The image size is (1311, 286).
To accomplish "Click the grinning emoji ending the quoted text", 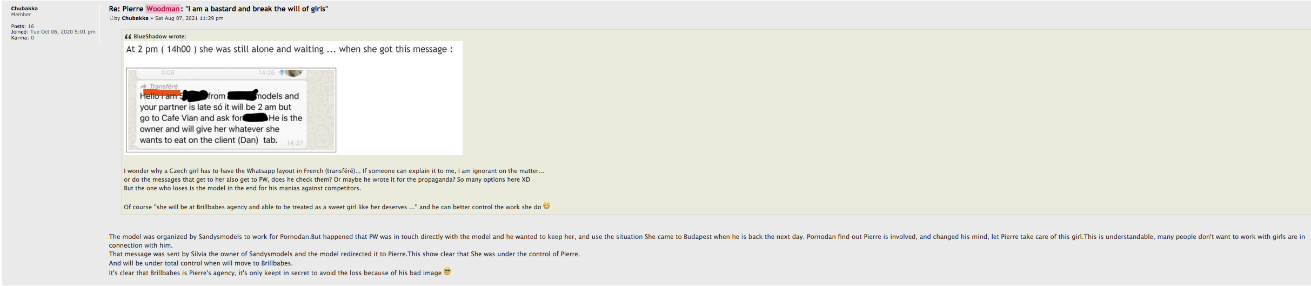I will click(x=547, y=206).
